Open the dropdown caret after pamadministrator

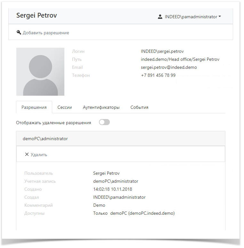tap(220, 17)
